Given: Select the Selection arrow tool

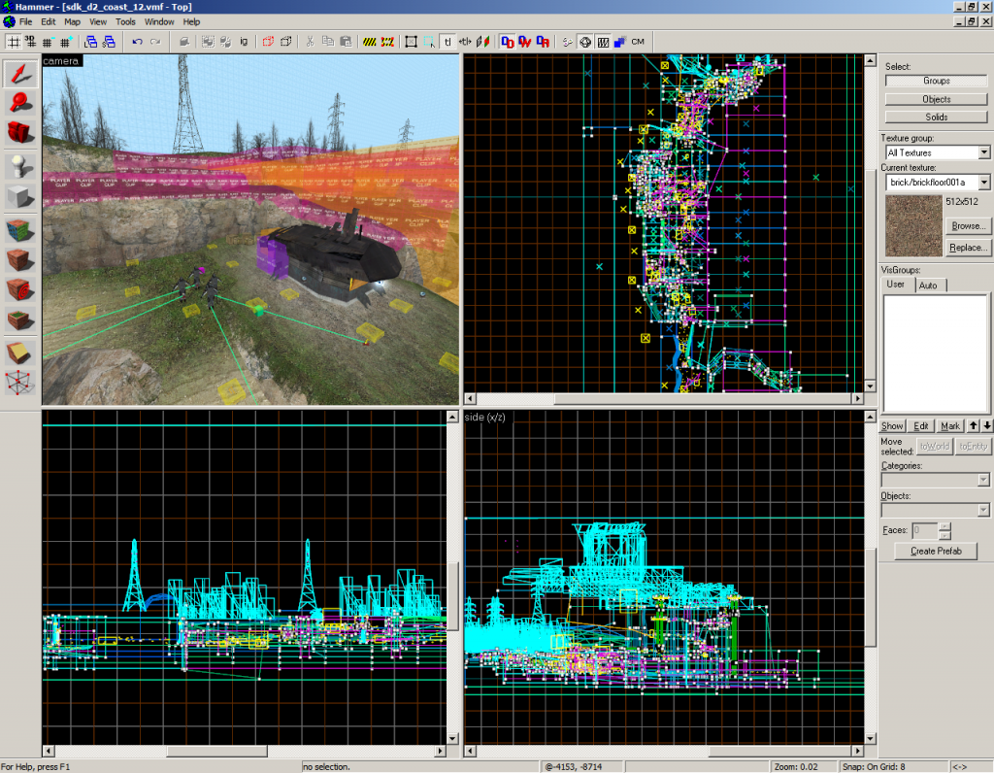Looking at the screenshot, I should (x=20, y=74).
